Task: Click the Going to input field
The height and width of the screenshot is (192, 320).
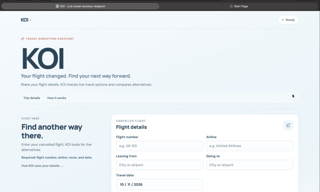Action: [x=250, y=165]
